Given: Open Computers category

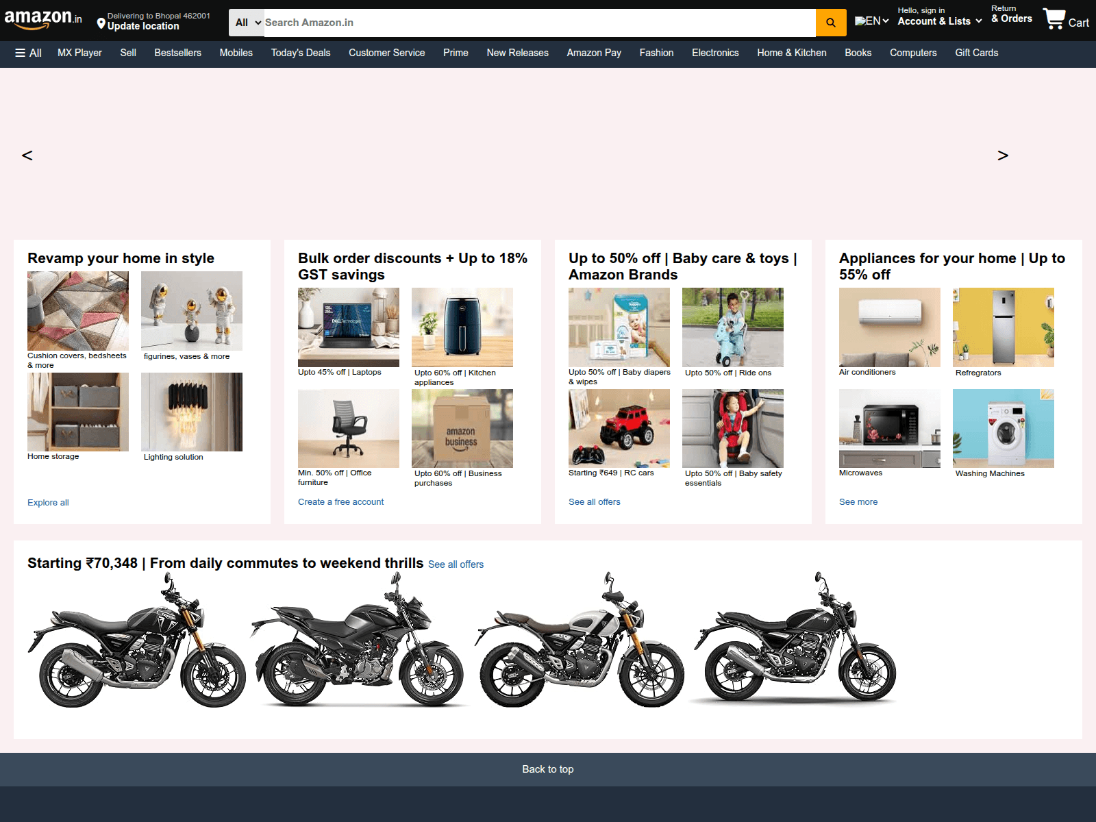Looking at the screenshot, I should [913, 53].
